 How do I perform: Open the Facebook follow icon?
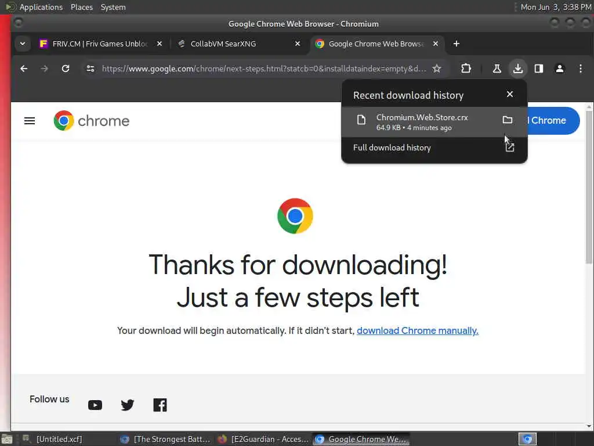pyautogui.click(x=160, y=405)
